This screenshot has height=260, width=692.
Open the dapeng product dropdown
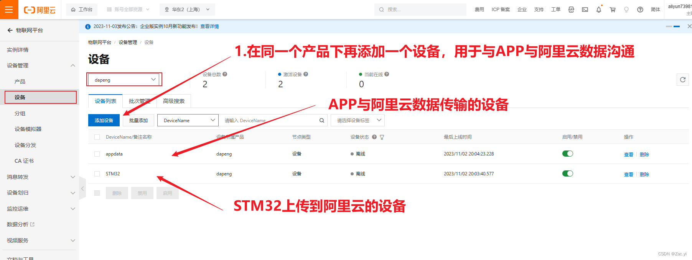(x=124, y=80)
